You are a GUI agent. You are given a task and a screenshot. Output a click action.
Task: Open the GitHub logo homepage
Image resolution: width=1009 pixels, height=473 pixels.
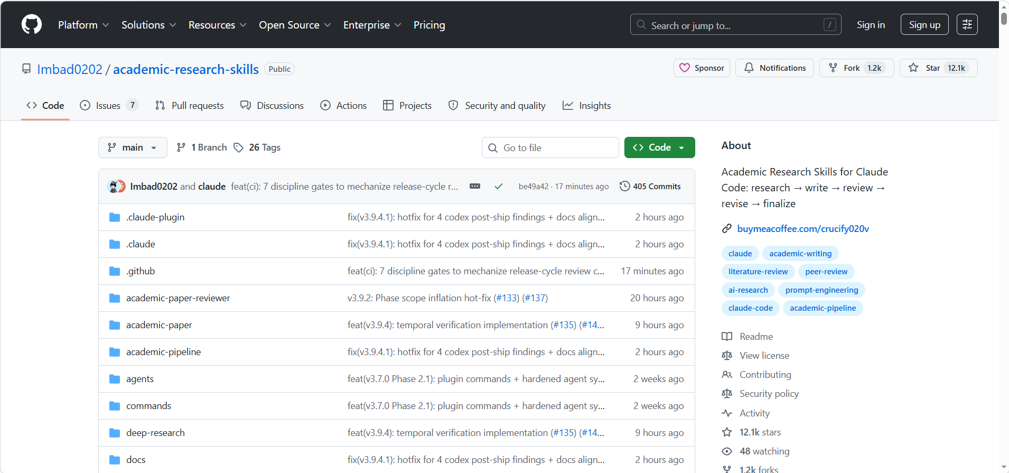[x=32, y=24]
